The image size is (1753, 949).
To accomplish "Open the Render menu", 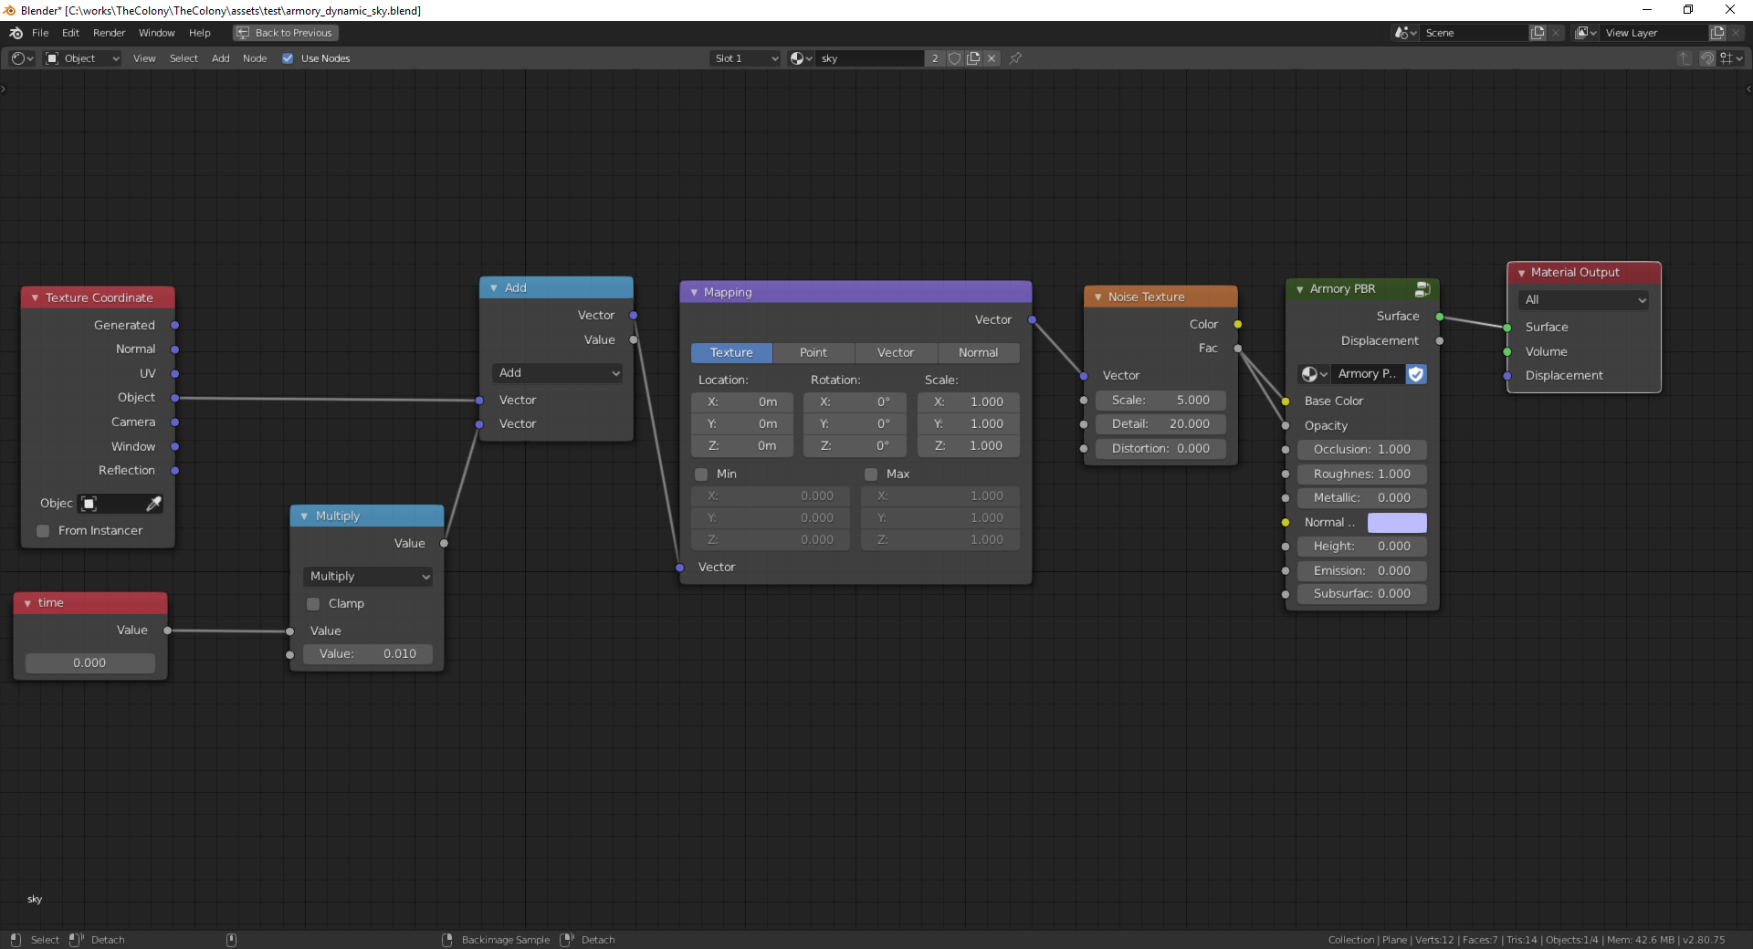I will point(109,33).
